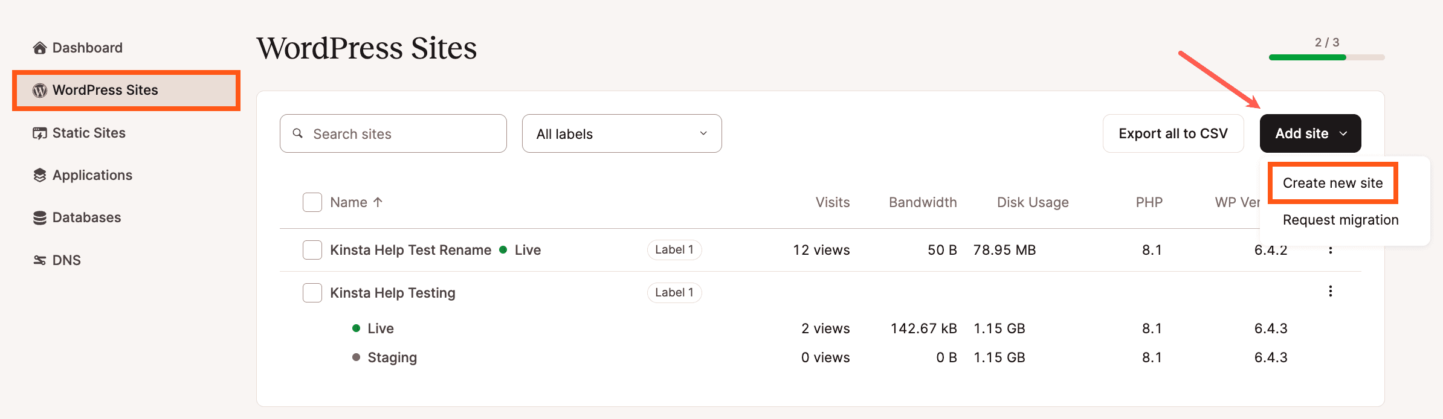This screenshot has height=419, width=1443.
Task: Check the Kinsta Help Test Rename checkbox
Action: click(312, 250)
